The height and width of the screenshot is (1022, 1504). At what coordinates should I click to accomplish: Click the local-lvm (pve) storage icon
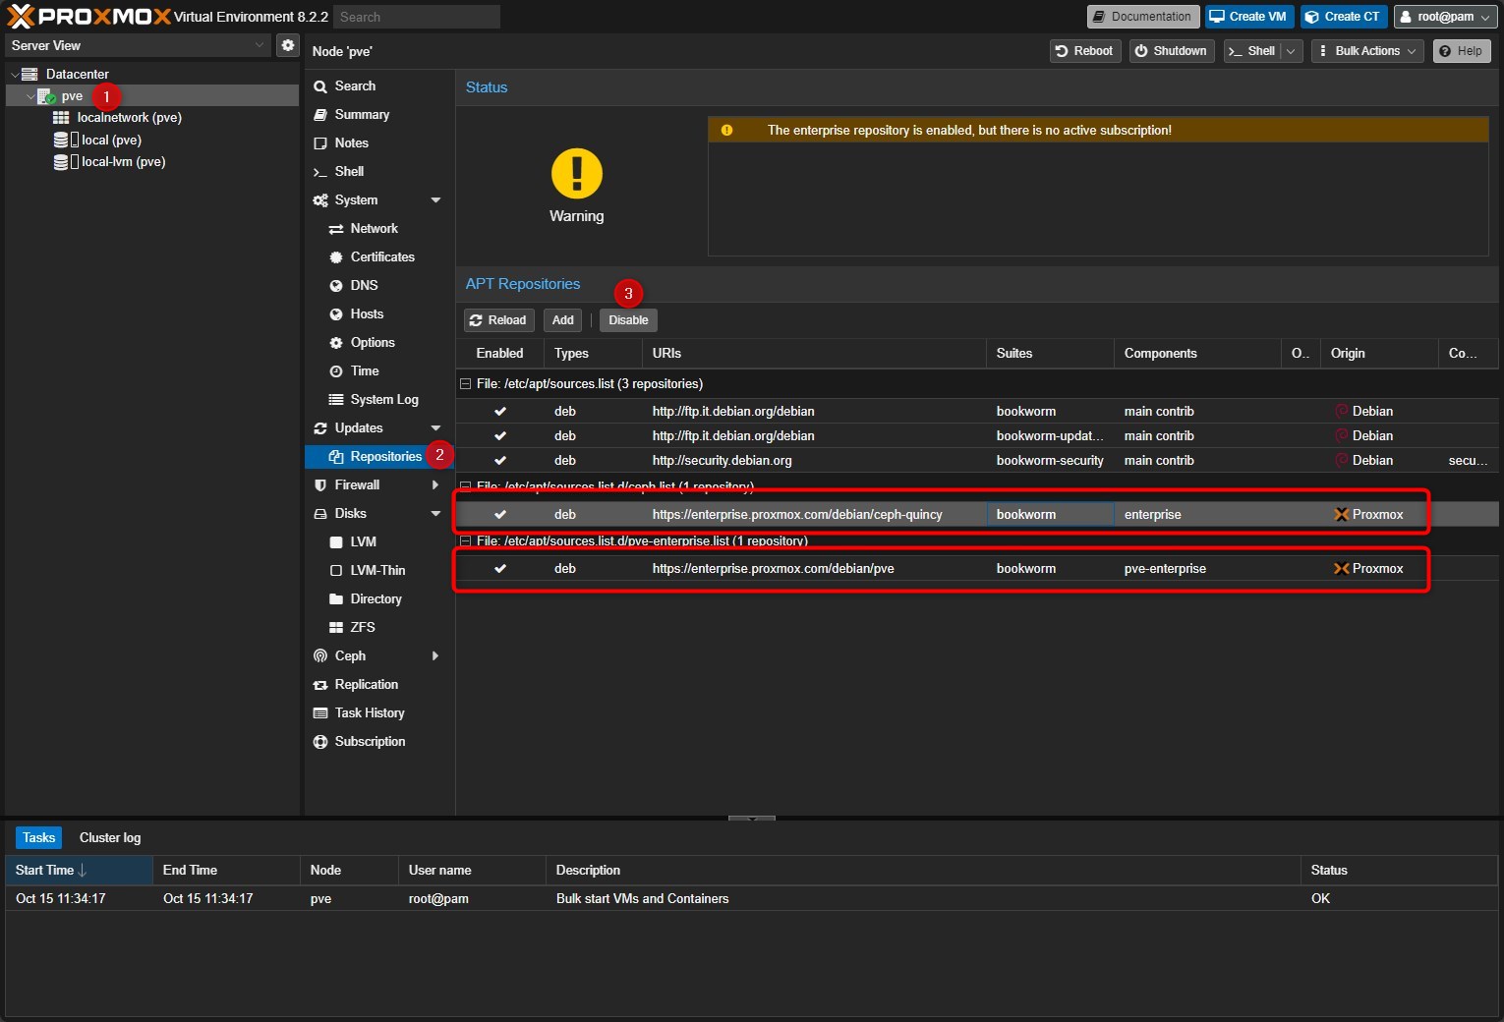click(61, 162)
